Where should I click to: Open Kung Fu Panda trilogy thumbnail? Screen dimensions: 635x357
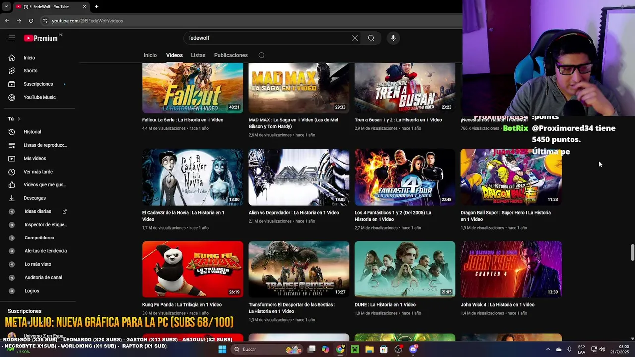[x=192, y=270]
